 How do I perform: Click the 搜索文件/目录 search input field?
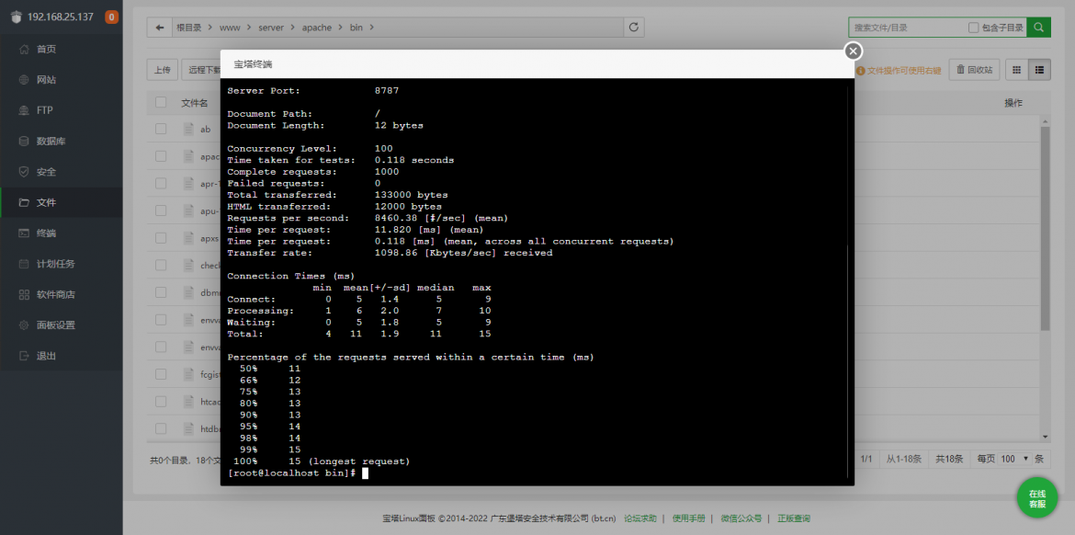[906, 28]
